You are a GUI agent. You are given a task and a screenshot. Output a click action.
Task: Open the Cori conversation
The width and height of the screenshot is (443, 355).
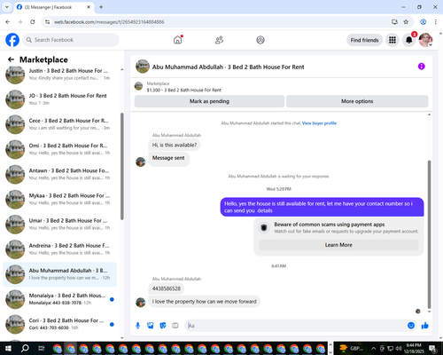point(60,324)
